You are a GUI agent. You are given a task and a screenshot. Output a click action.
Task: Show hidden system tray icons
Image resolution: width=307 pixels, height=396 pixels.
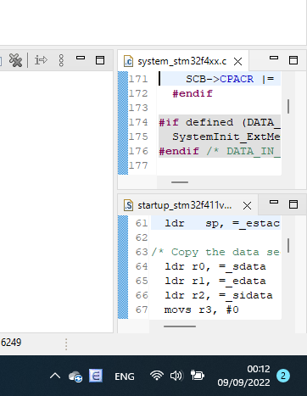(55, 376)
